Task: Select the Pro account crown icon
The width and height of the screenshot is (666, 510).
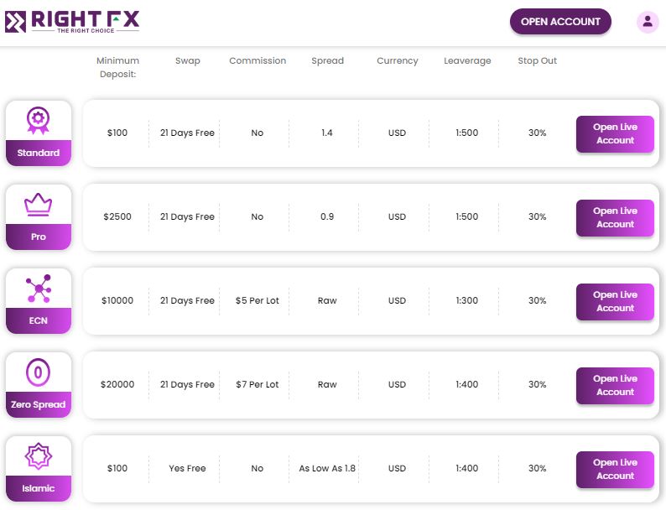Action: coord(39,205)
